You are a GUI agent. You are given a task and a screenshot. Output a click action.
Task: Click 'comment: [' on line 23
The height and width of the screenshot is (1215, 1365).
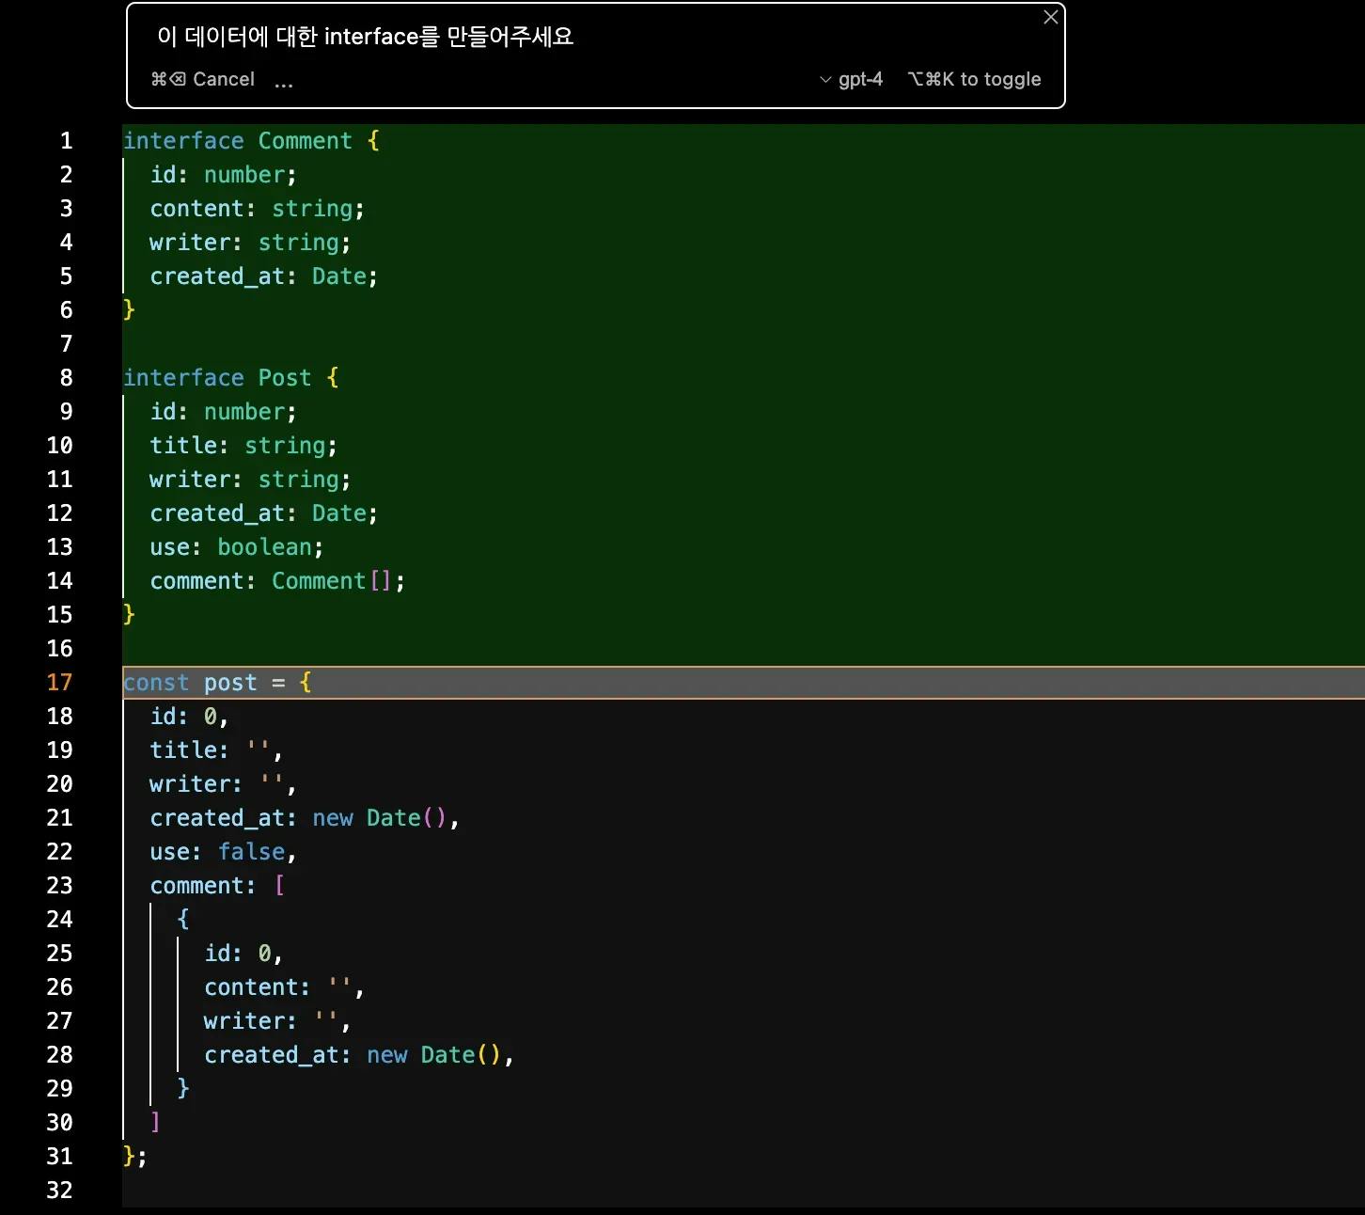click(x=217, y=886)
